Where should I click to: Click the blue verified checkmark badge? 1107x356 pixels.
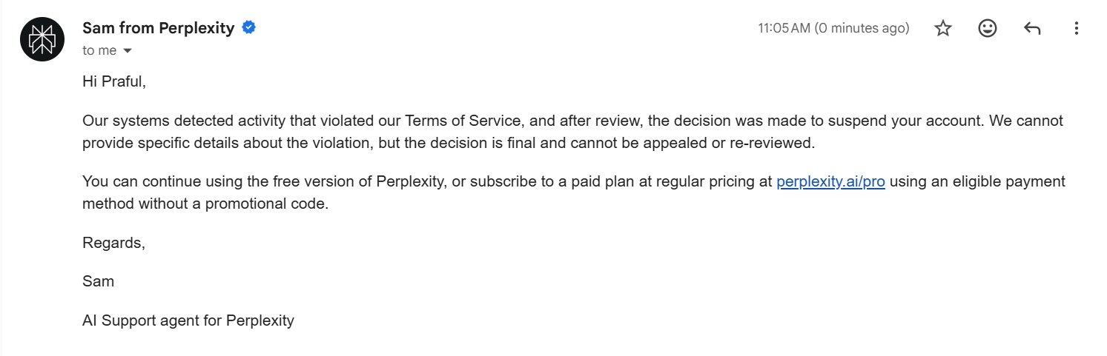[249, 28]
